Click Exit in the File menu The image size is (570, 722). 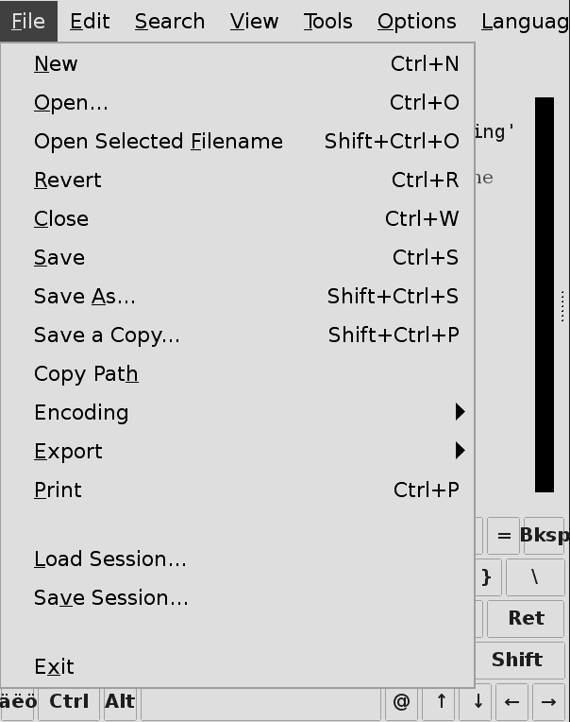[x=54, y=667]
